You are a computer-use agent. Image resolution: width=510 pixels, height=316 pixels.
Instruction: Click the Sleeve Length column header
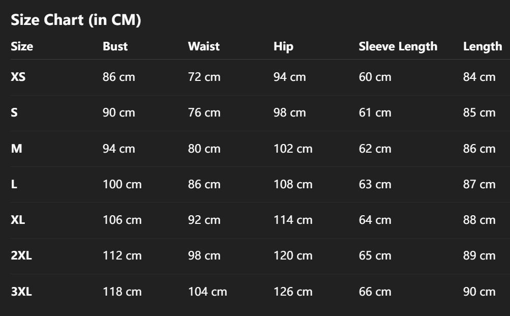click(398, 46)
